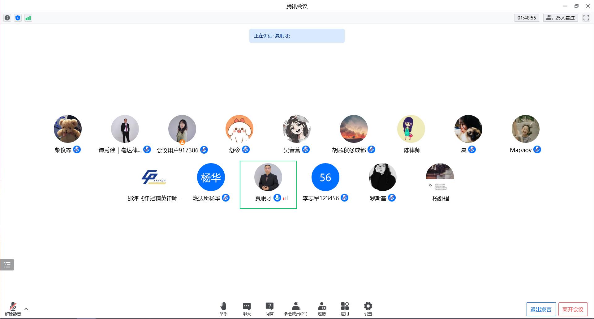Open the 25人看过 viewer count
Image resolution: width=594 pixels, height=319 pixels.
561,18
